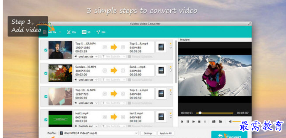Click source 3D icon for Top 5 ...ER.MP4

point(105,47)
